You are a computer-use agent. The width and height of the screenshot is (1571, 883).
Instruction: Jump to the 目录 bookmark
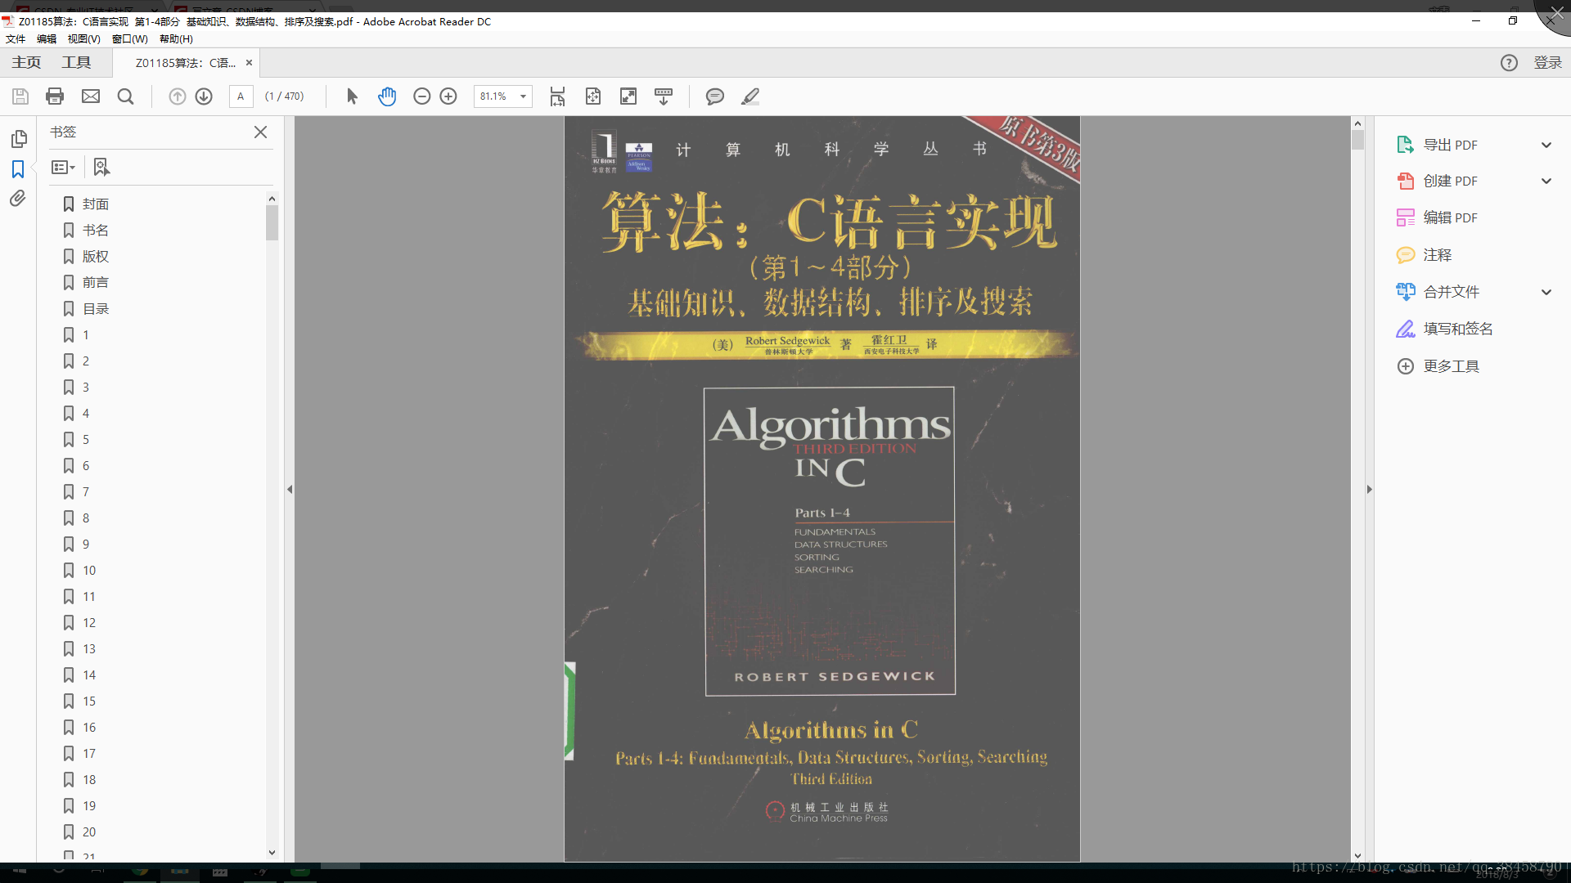click(95, 308)
